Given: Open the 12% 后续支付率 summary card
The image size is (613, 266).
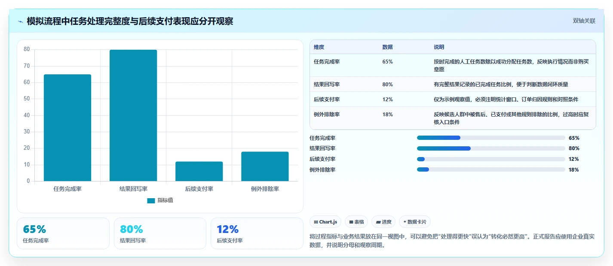Looking at the screenshot, I should pyautogui.click(x=257, y=233).
